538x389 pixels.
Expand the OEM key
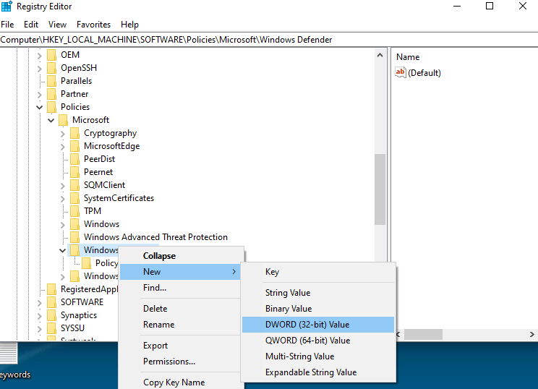click(40, 55)
